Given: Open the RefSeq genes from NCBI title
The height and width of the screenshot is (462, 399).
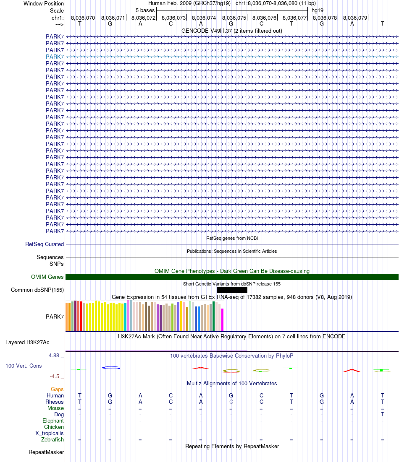Looking at the screenshot, I should tap(232, 238).
